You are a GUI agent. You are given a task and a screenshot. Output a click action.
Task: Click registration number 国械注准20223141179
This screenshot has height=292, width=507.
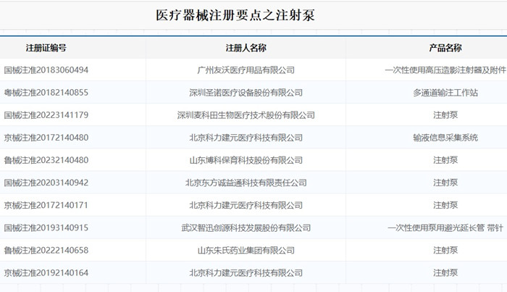coord(46,115)
